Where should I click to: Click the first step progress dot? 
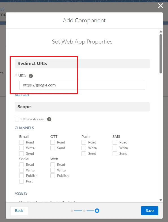click(72, 211)
